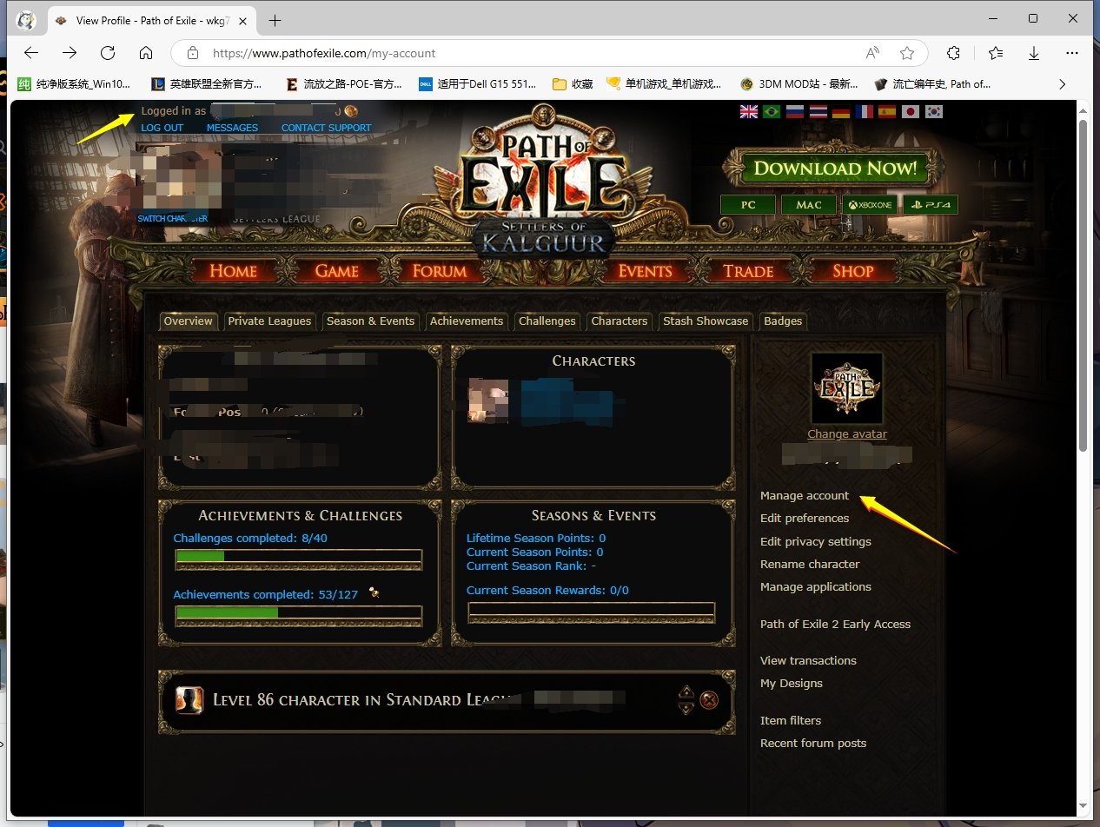The width and height of the screenshot is (1100, 827).
Task: Open TRADE in main navigation
Action: pos(748,271)
